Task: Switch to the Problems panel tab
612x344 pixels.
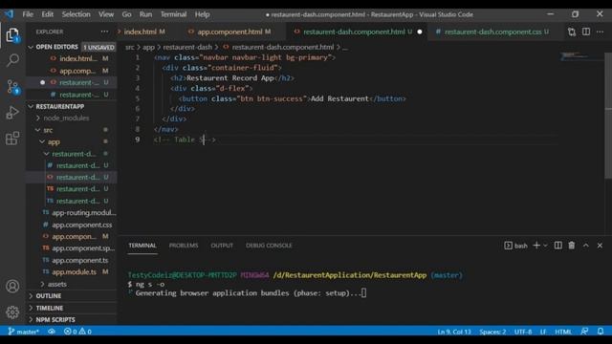Action: click(184, 246)
